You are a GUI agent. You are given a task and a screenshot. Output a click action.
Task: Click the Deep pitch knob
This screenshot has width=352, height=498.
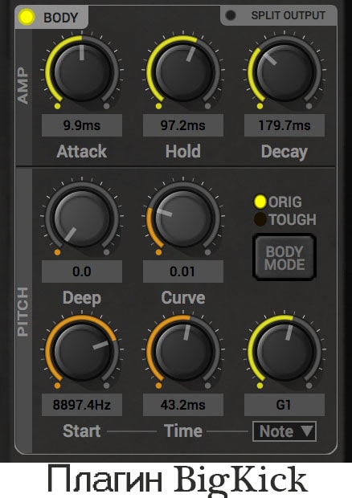click(x=82, y=218)
